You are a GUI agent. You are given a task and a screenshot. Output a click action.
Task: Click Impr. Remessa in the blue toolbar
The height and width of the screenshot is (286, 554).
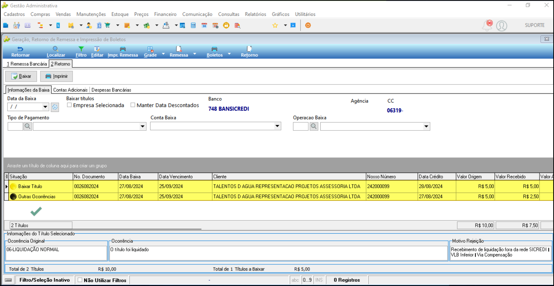[x=123, y=52]
